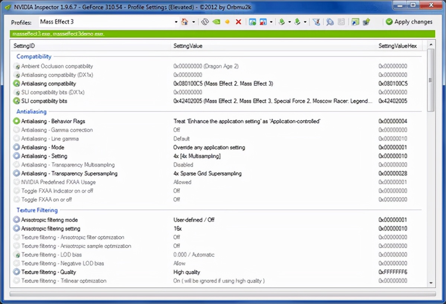Click the indicator next to Texture filtering - Quality
This screenshot has height=304, width=446.
16,272
